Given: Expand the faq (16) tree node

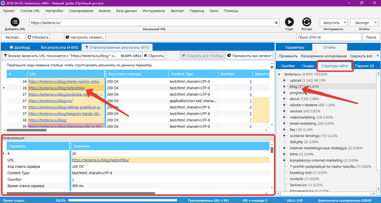Looking at the screenshot, I should click(x=285, y=130).
